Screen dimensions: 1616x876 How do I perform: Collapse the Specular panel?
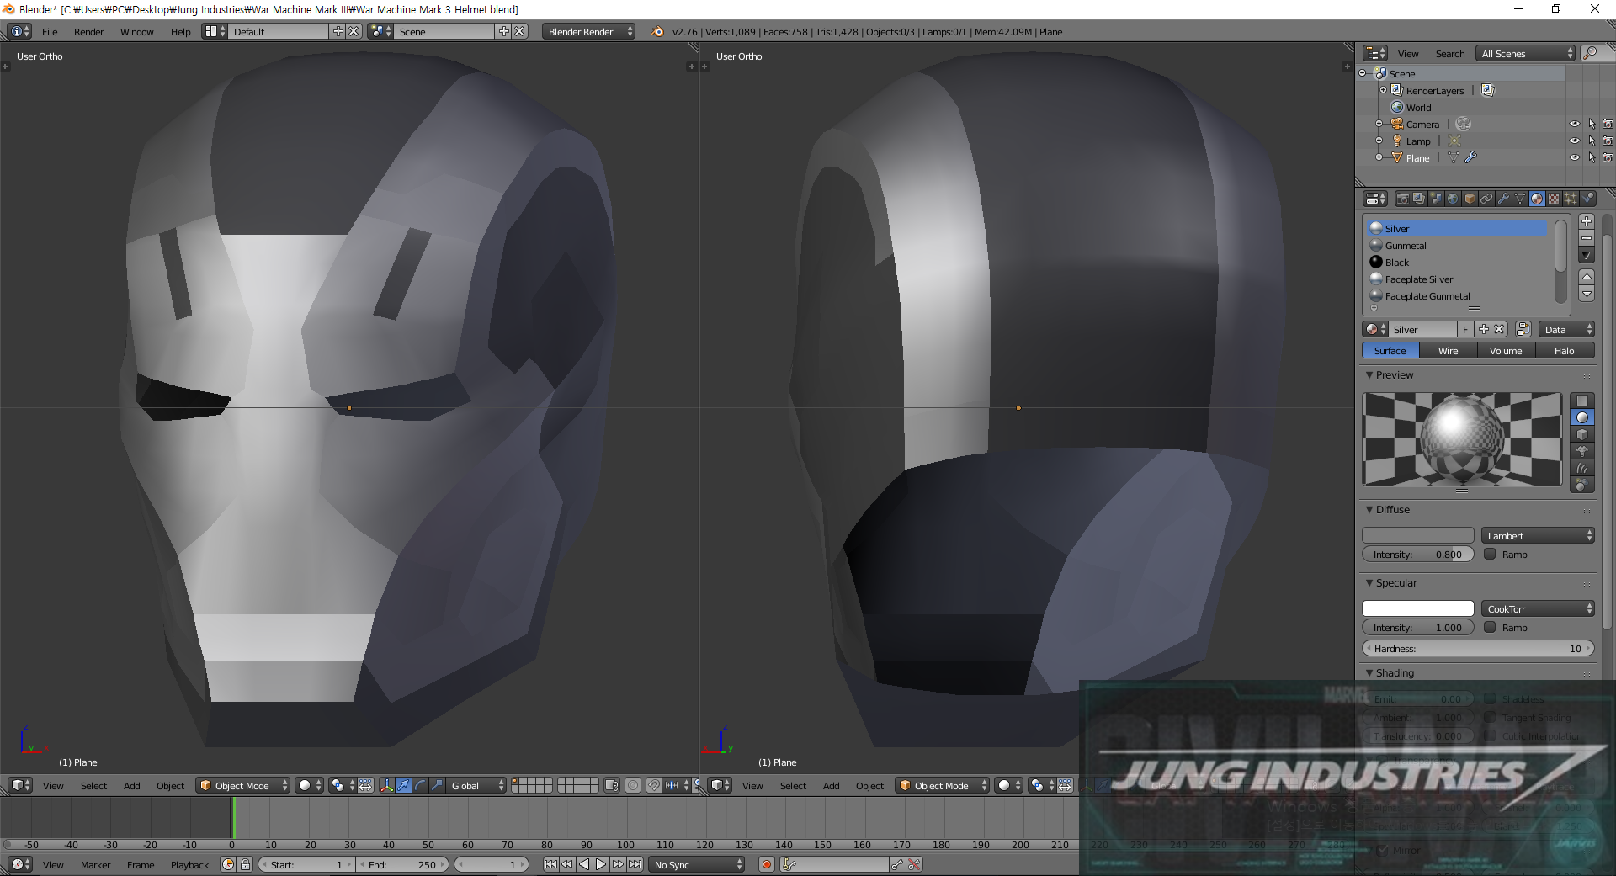(x=1369, y=582)
